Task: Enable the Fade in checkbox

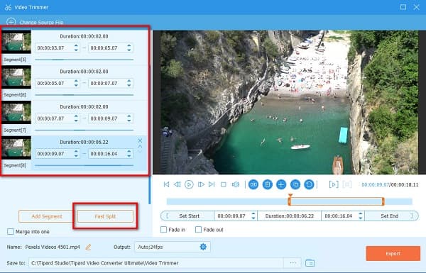Action: (x=163, y=230)
